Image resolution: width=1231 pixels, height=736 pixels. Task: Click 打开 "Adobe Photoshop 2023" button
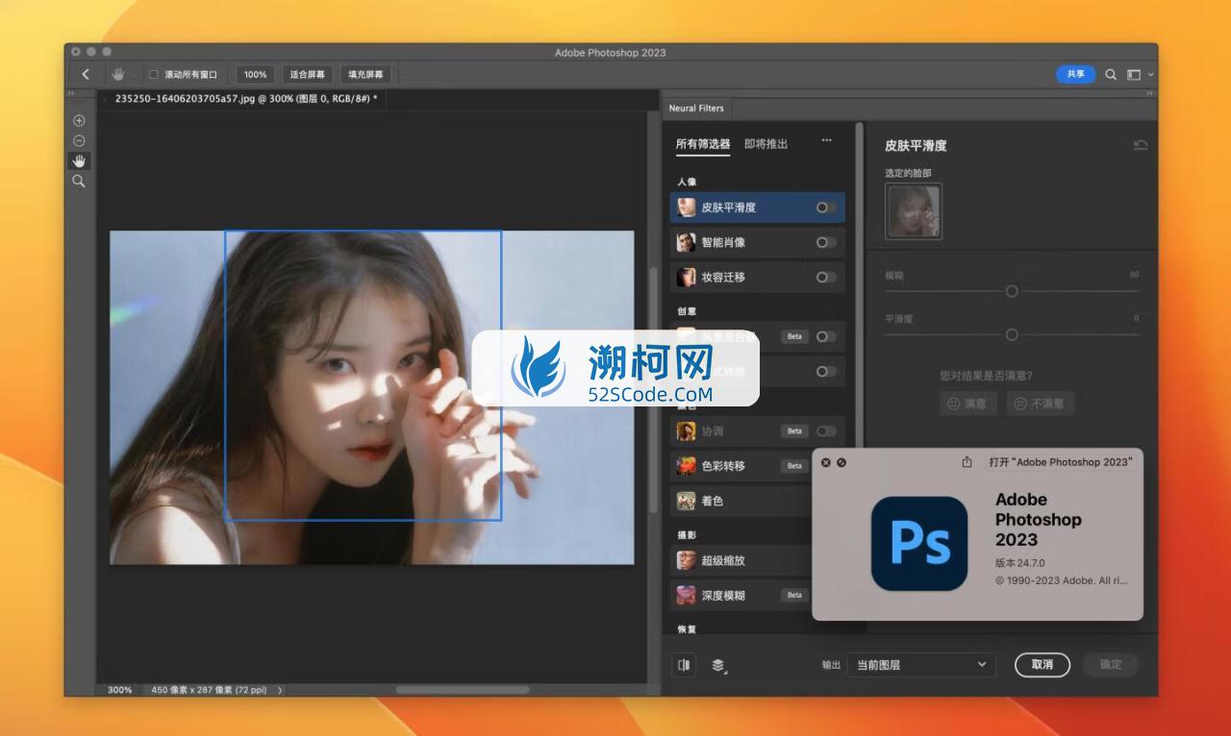click(1060, 462)
